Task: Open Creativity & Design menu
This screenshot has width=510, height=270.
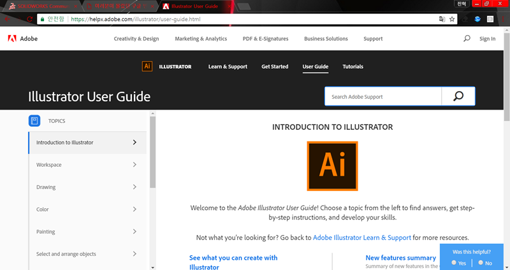Action: tap(136, 39)
